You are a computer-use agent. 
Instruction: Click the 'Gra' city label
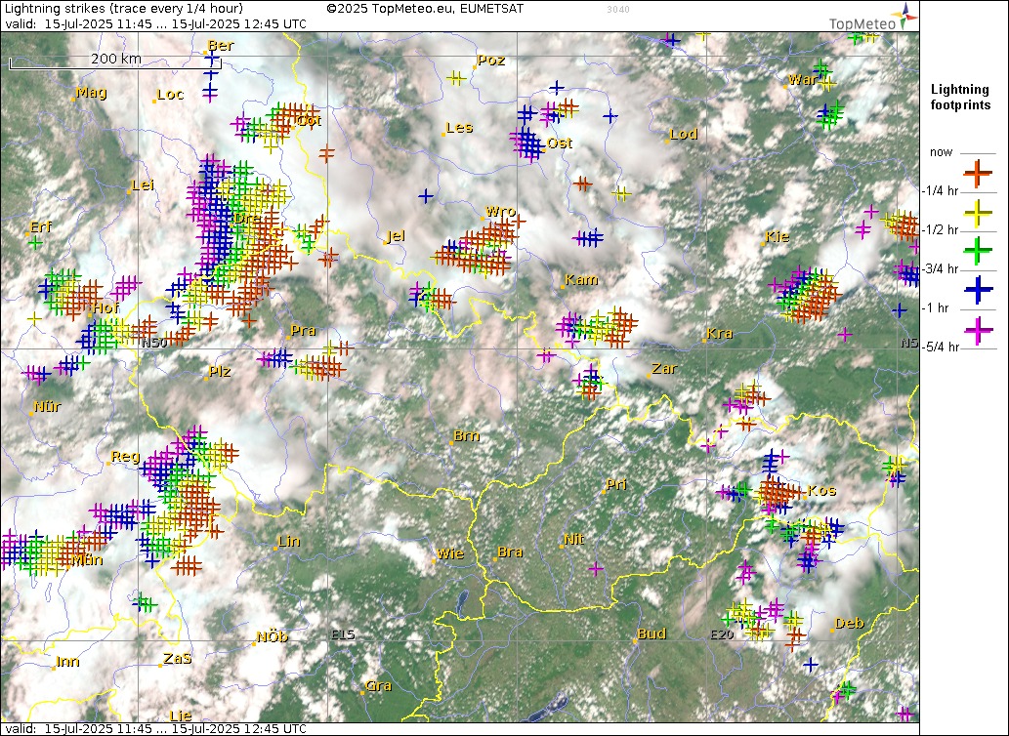pos(378,685)
